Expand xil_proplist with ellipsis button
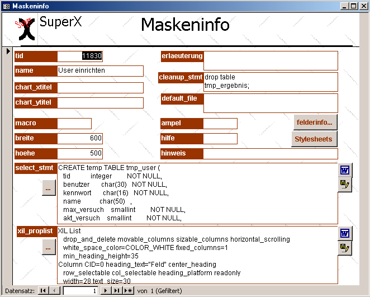The image size is (370, 297). click(x=49, y=246)
